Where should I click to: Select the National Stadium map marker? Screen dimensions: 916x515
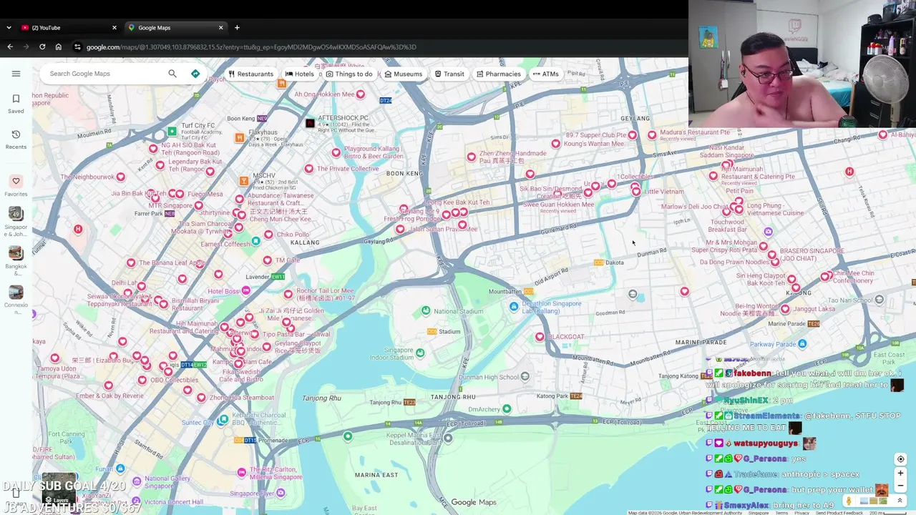(426, 310)
